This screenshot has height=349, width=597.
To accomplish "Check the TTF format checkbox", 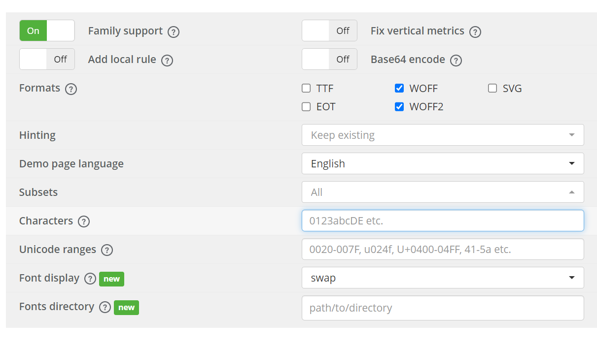I will 306,89.
